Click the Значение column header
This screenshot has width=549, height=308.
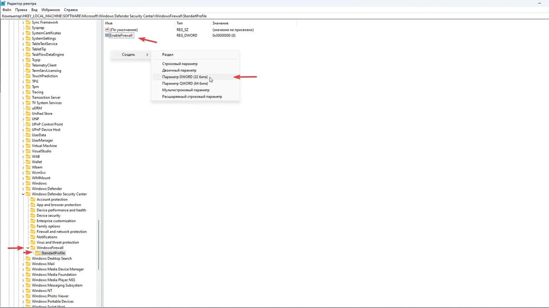220,23
